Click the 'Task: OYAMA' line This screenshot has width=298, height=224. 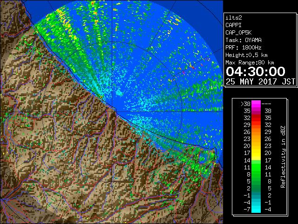point(244,40)
